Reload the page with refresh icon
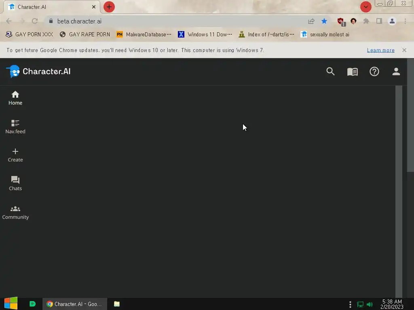 tap(35, 21)
